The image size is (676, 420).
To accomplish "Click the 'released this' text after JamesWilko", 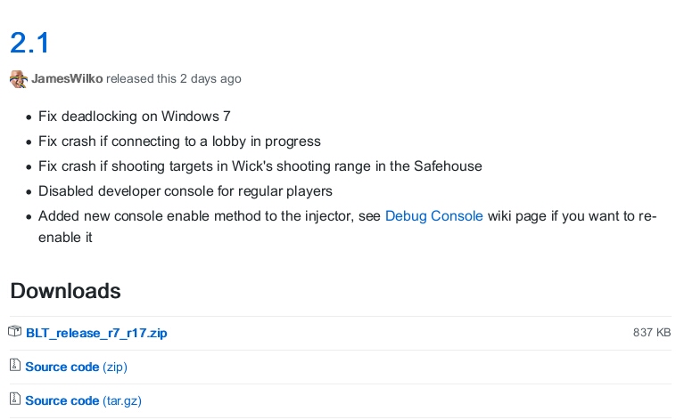I will 141,79.
